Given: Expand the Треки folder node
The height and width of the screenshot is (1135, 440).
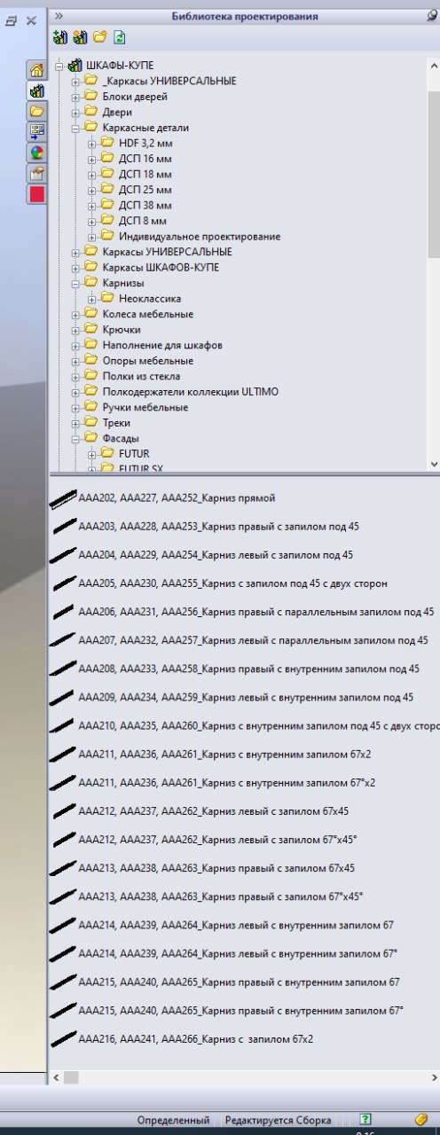Looking at the screenshot, I should (75, 423).
